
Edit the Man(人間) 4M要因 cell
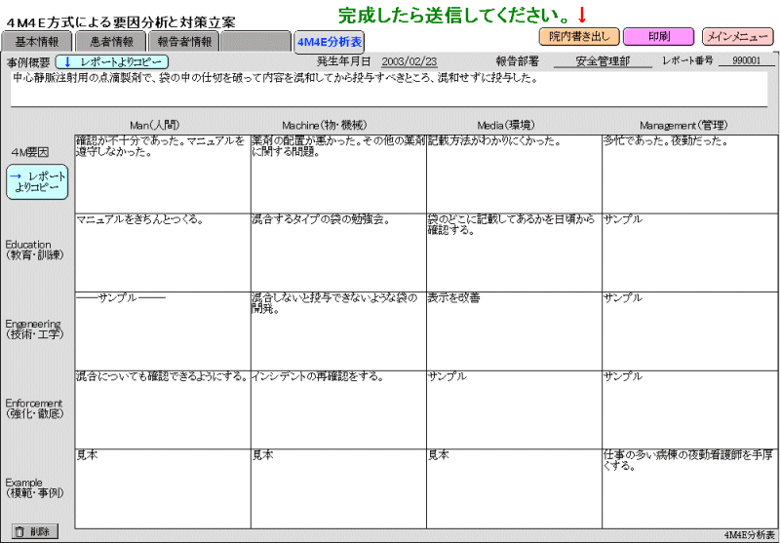[162, 174]
